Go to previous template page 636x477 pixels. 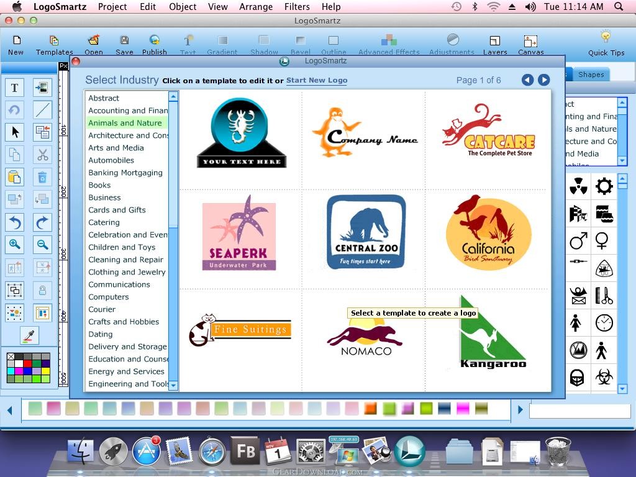(x=527, y=80)
